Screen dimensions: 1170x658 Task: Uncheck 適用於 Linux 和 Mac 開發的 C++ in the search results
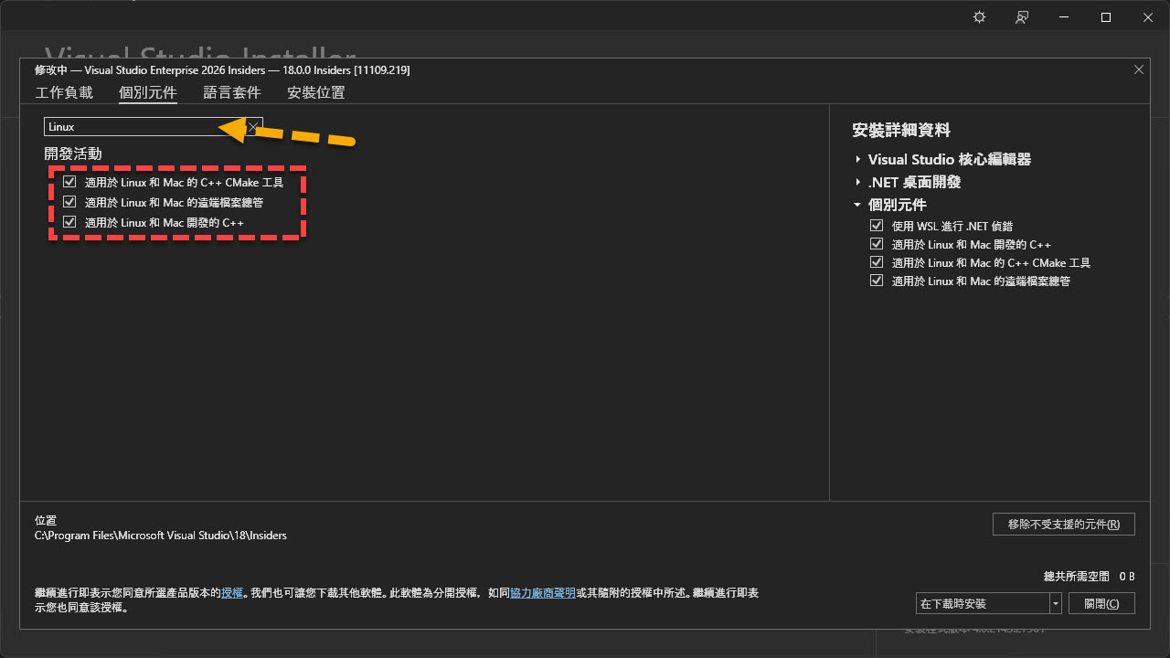point(69,222)
